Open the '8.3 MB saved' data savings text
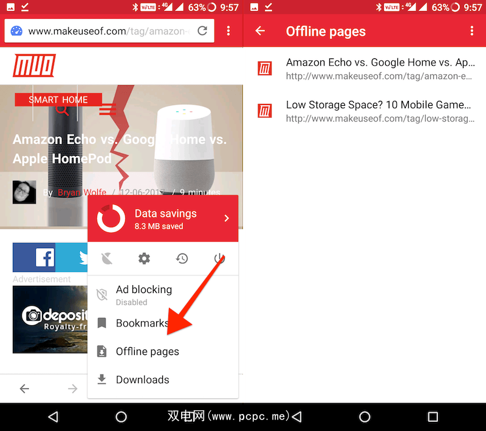Viewport: 486px width, 431px height. 159,226
